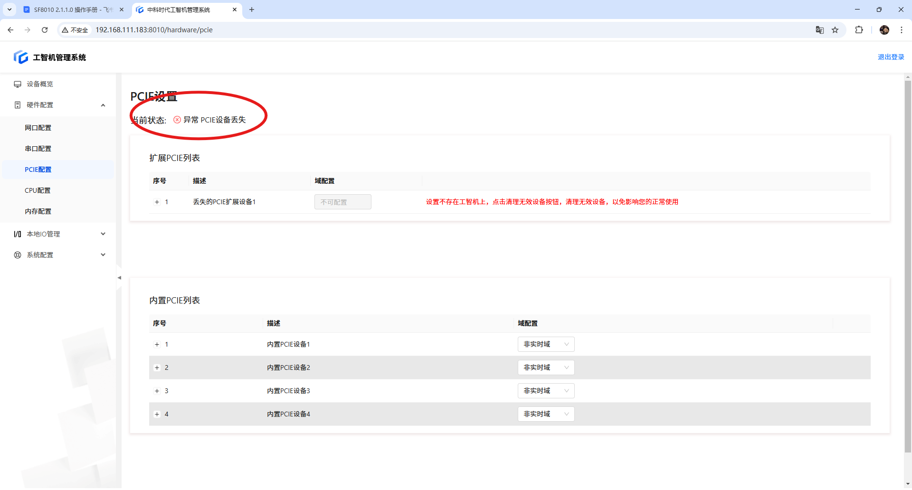Image resolution: width=912 pixels, height=490 pixels.
Task: Reload the page with refresh icon
Action: click(45, 30)
